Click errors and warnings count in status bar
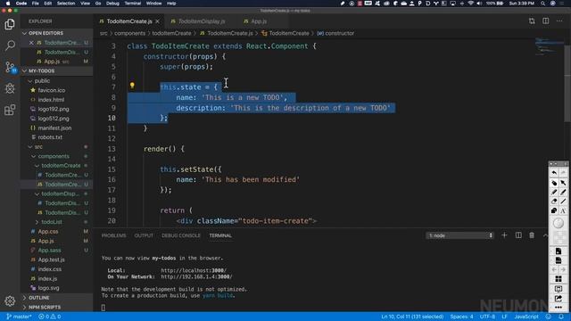This screenshot has width=571, height=321. click(50, 317)
